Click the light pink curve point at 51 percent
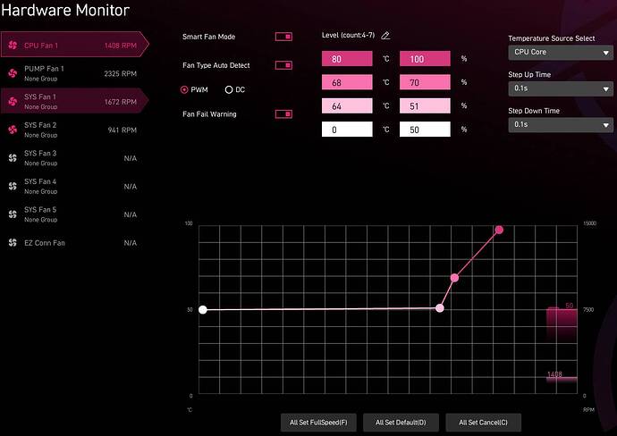Screen dimensions: 617x436 [x=440, y=308]
